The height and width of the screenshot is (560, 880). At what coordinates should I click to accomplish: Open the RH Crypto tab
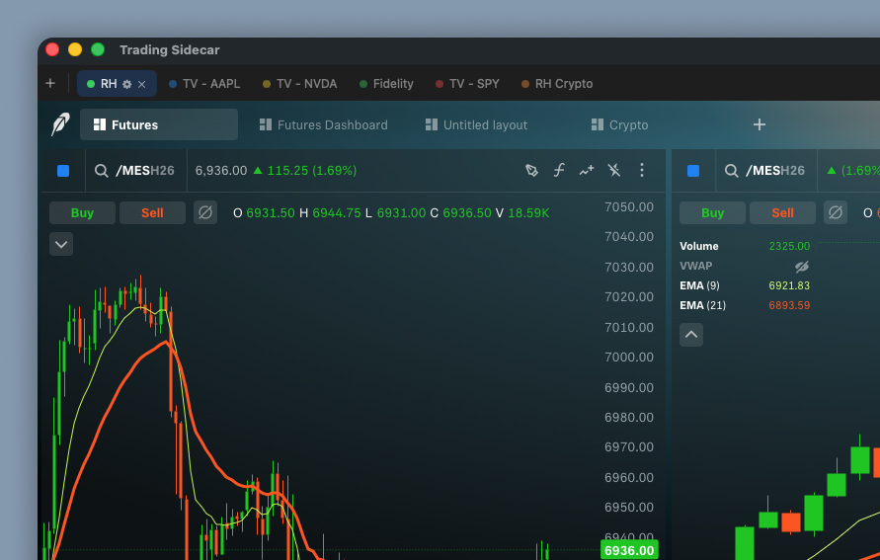[557, 84]
